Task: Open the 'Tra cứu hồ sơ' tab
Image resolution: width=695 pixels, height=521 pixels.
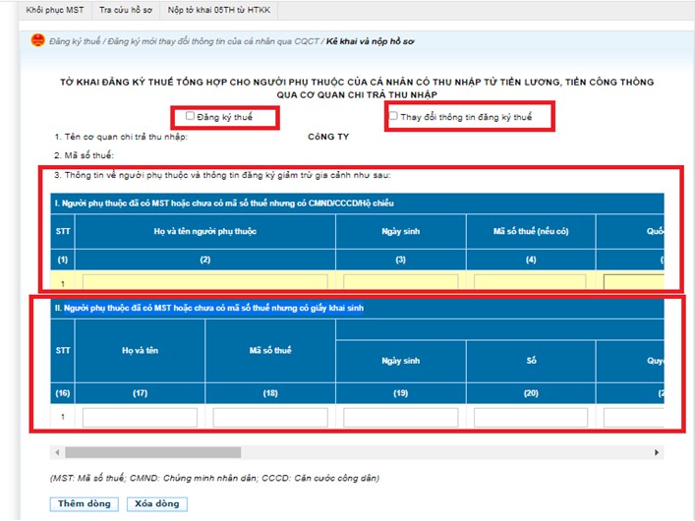Action: [x=126, y=10]
